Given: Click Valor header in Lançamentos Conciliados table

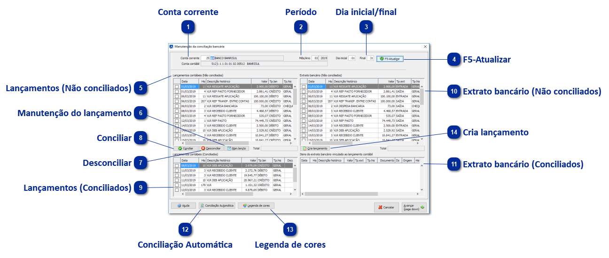Looking at the screenshot, I should click(x=250, y=160).
